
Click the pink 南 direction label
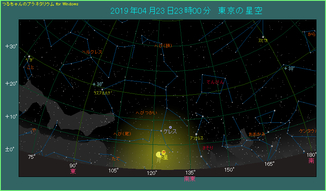[x=311, y=161]
